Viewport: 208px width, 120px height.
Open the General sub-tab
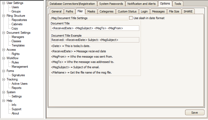(x=57, y=11)
